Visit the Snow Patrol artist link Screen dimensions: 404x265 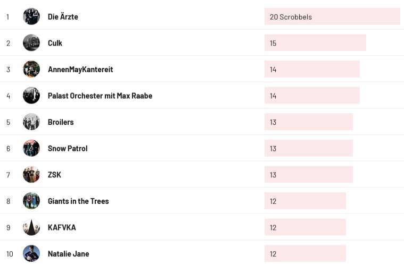click(x=68, y=148)
